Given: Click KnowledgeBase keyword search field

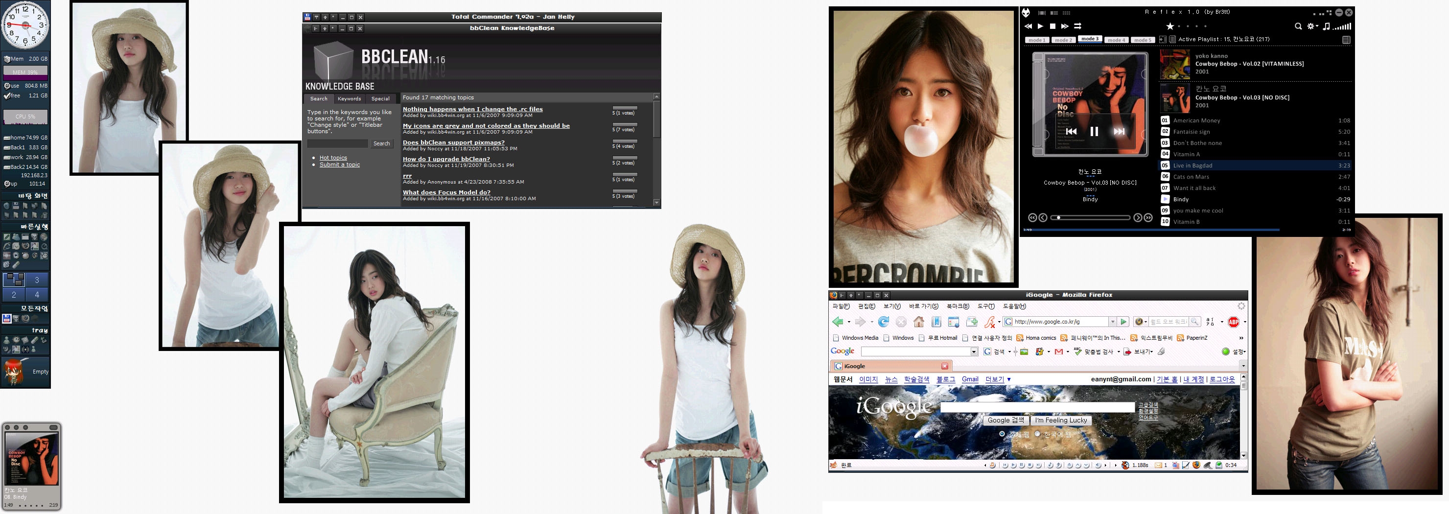Looking at the screenshot, I should coord(337,143).
